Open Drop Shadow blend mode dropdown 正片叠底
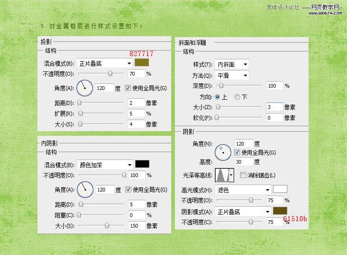The width and height of the screenshot is (347, 255). click(105, 64)
